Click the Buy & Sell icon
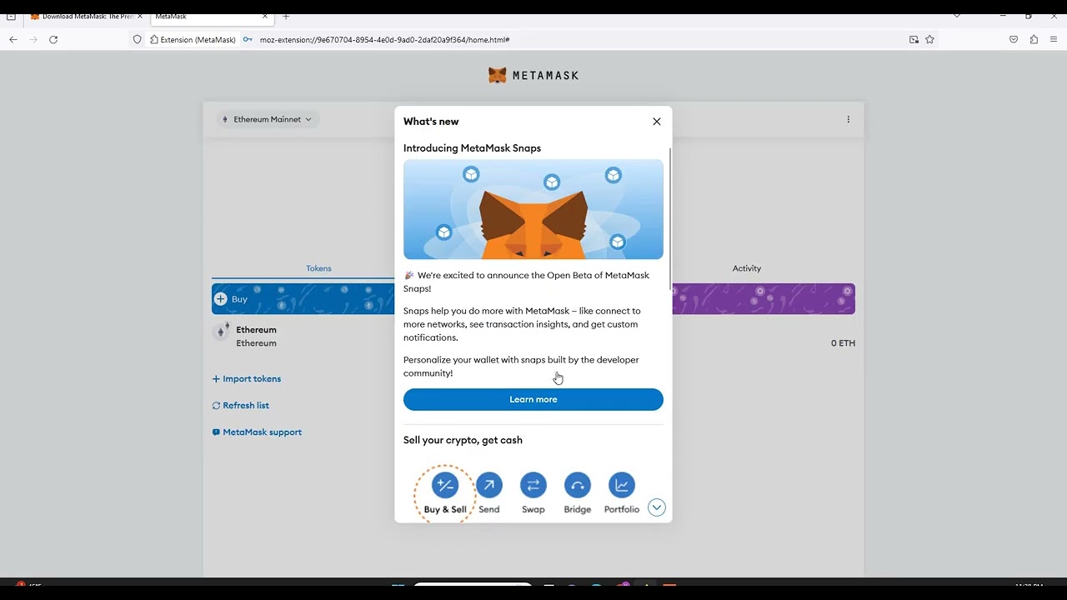1067x600 pixels. coord(445,485)
